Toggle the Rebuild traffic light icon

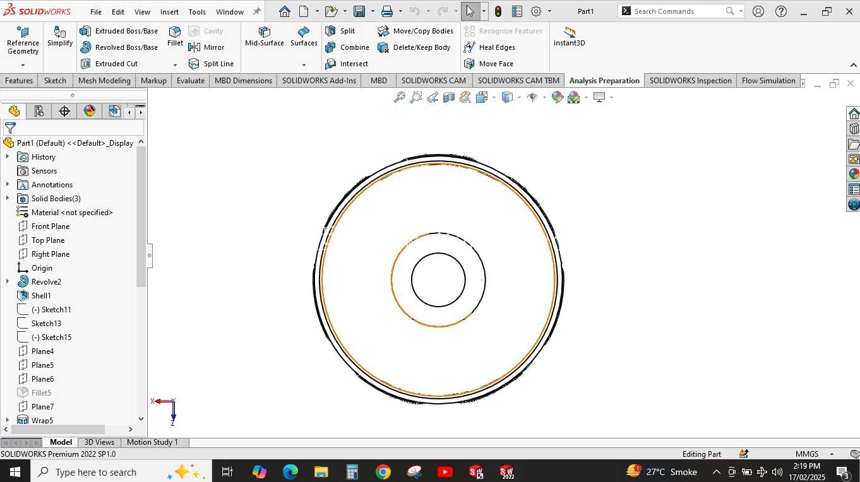pos(498,11)
